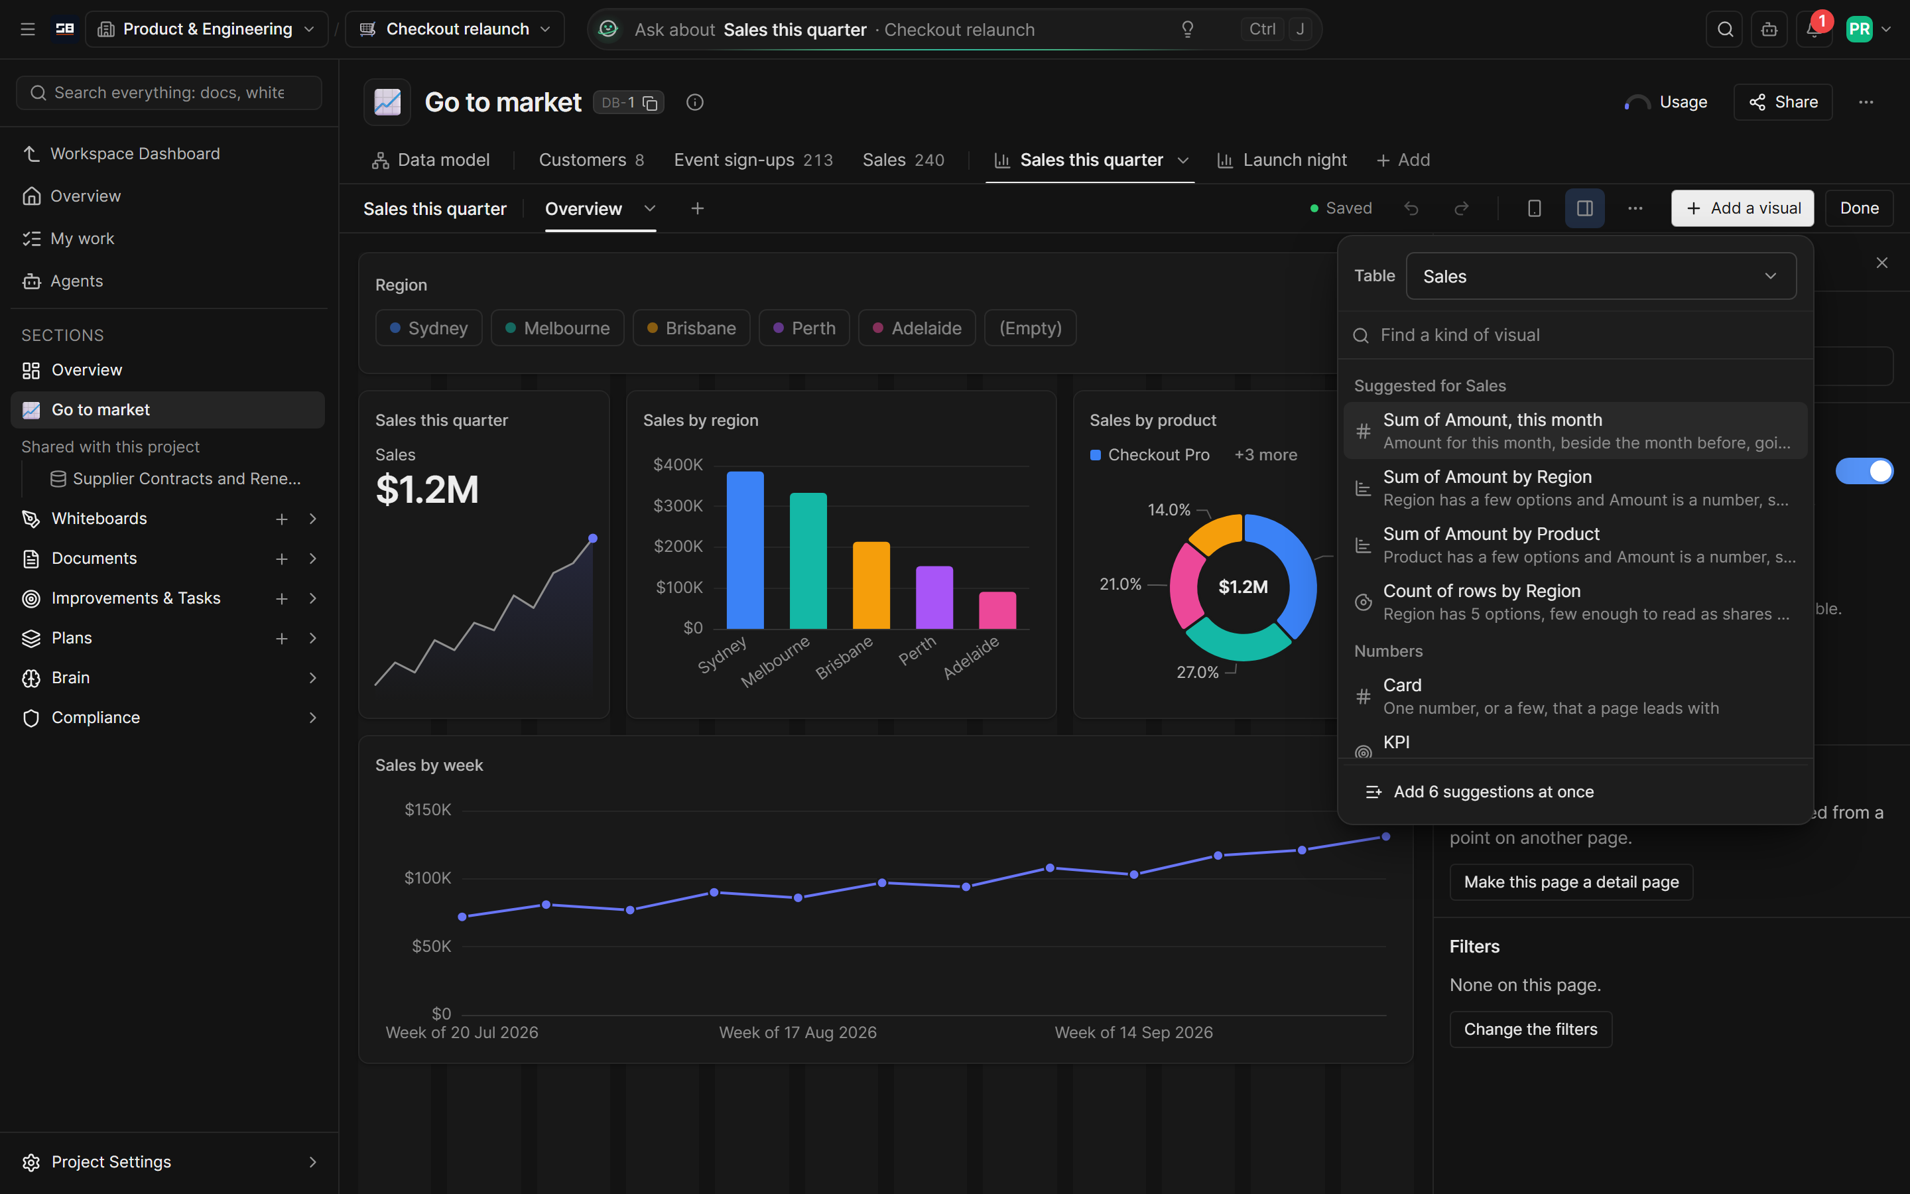Click the Share button
Viewport: 1910px width, 1194px height.
click(1783, 102)
